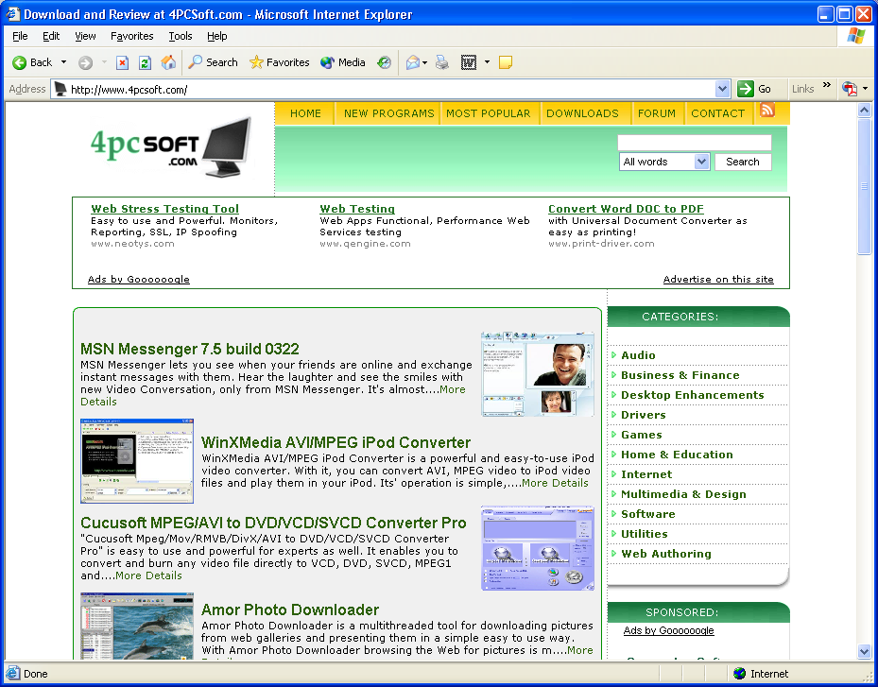Open the Favorites menu

pyautogui.click(x=132, y=36)
